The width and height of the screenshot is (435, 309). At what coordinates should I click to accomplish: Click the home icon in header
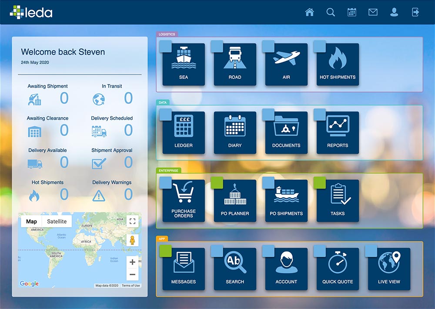(310, 12)
